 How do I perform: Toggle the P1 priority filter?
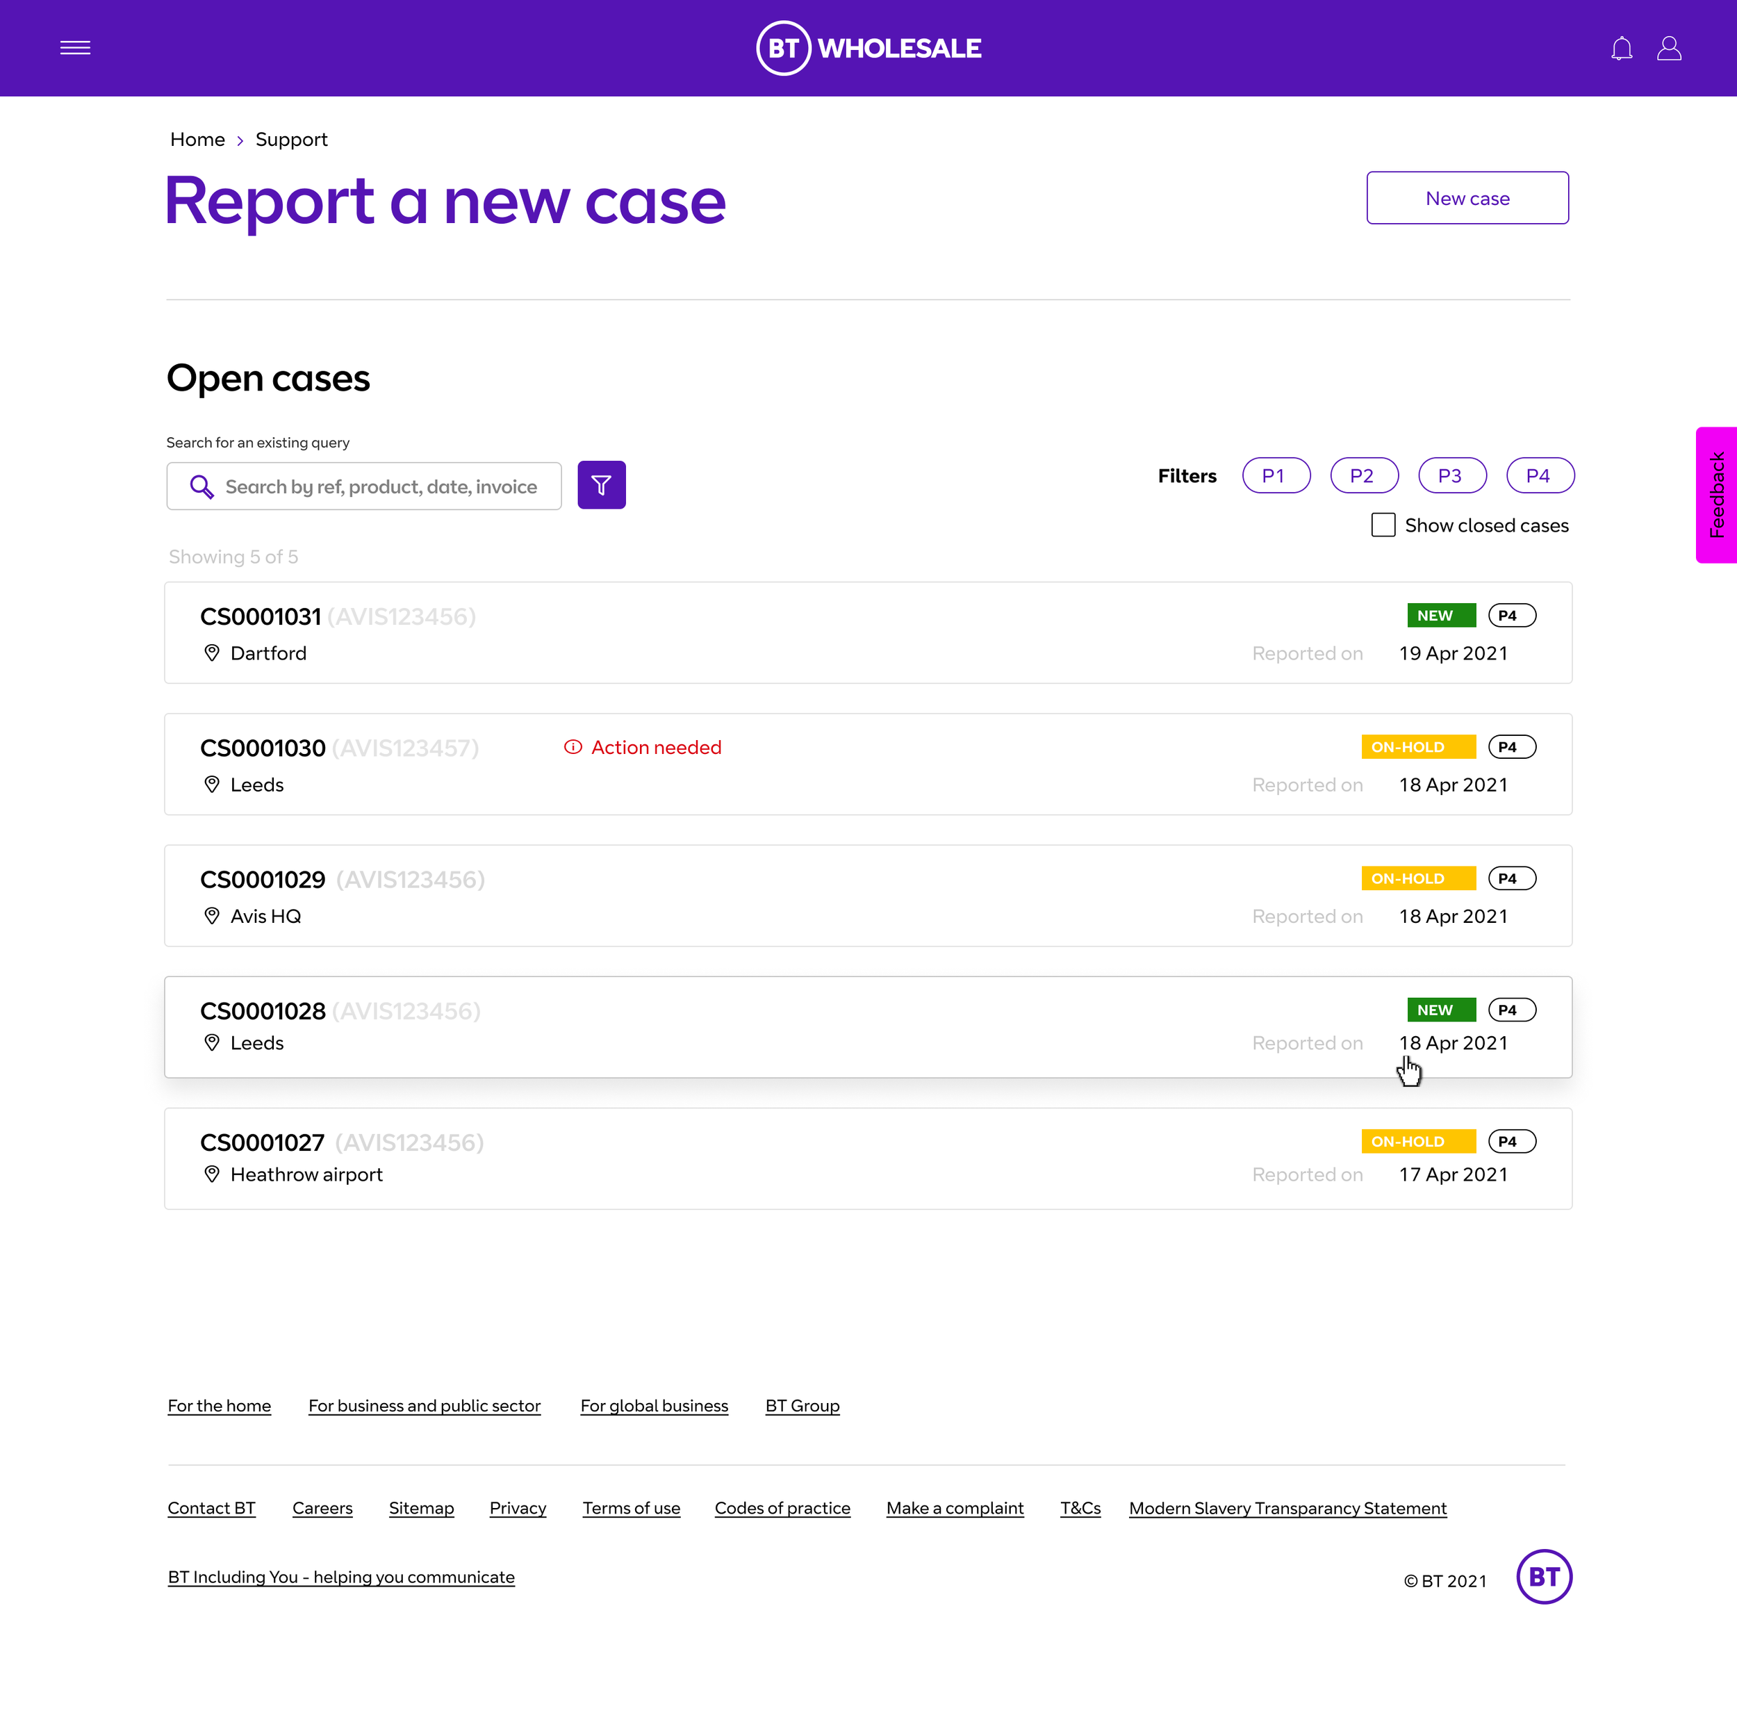[1276, 475]
